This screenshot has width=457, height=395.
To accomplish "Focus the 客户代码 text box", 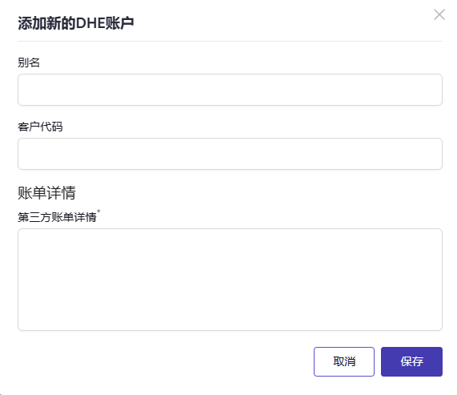I will click(x=230, y=154).
